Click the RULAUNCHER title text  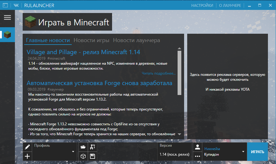(39, 6)
